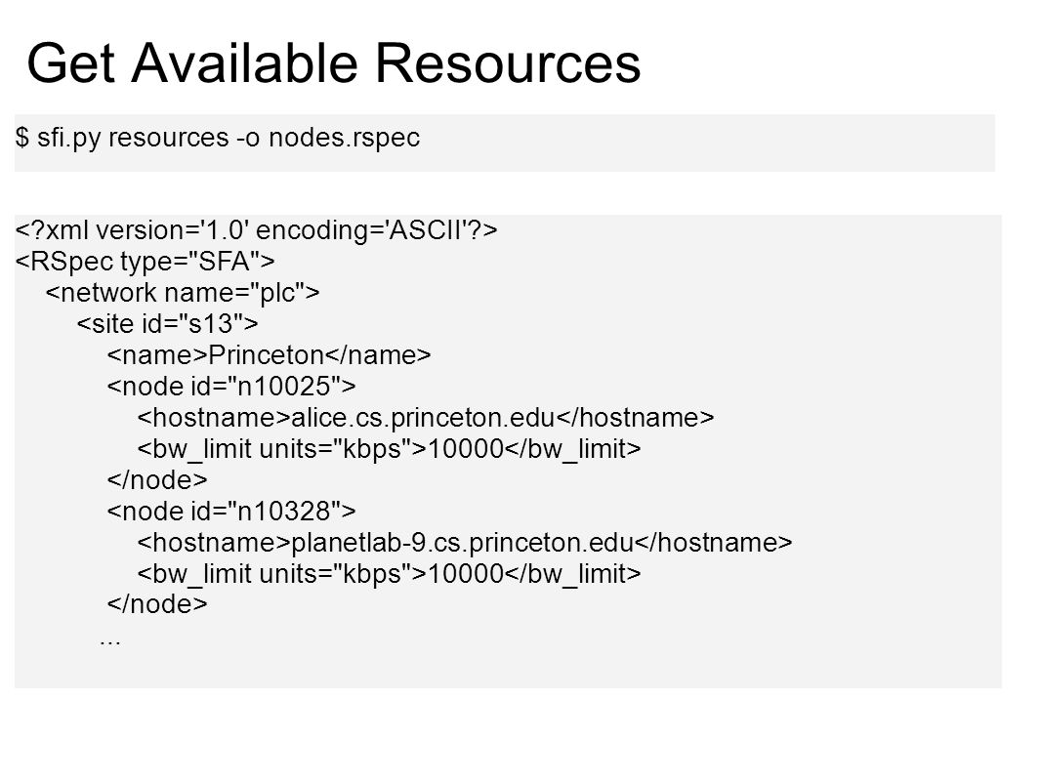
Task: Click the word 'nodes.rspec' in the command
Action: point(344,138)
